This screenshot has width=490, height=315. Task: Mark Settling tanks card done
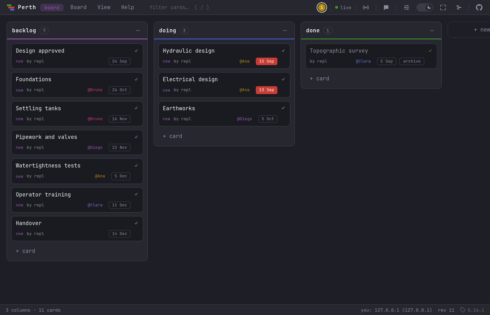coord(136,108)
